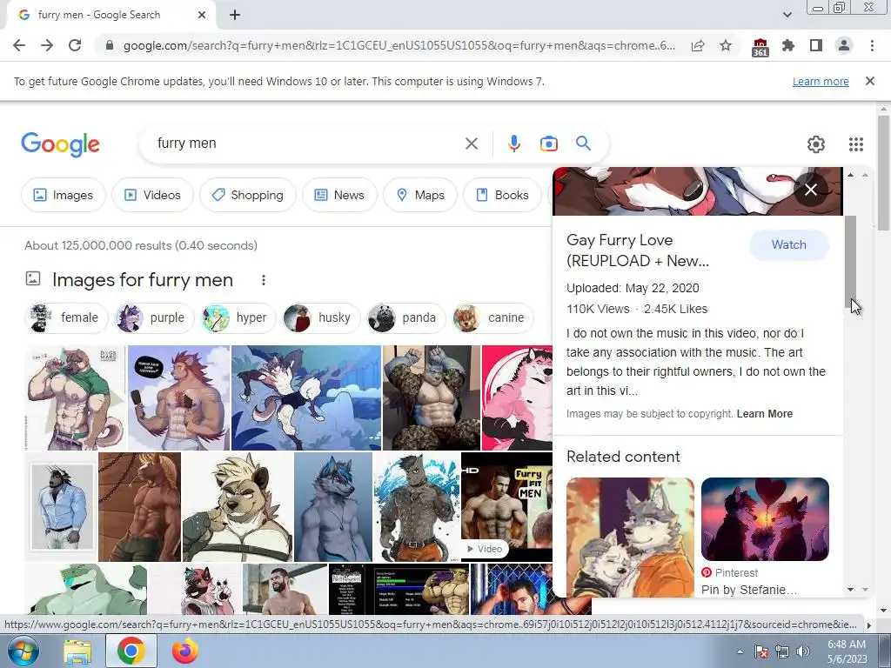The height and width of the screenshot is (668, 891).
Task: Switch to the Shopping filter tab
Action: point(247,195)
